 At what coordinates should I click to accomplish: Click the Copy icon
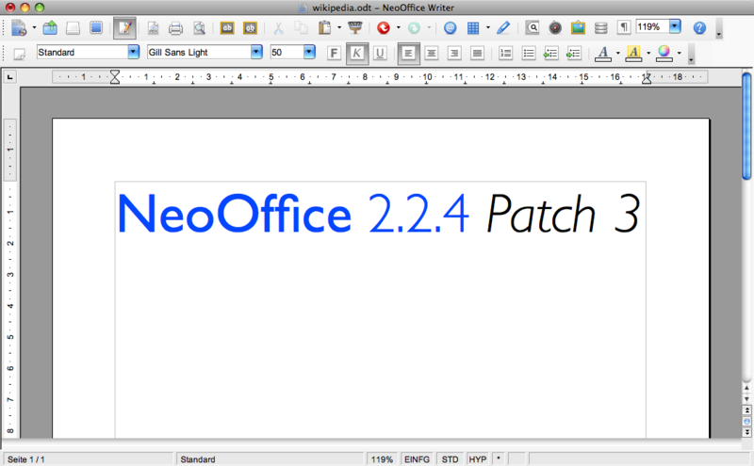point(301,28)
